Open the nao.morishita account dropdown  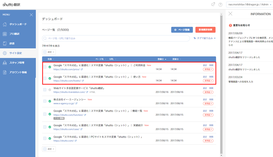click(250, 5)
